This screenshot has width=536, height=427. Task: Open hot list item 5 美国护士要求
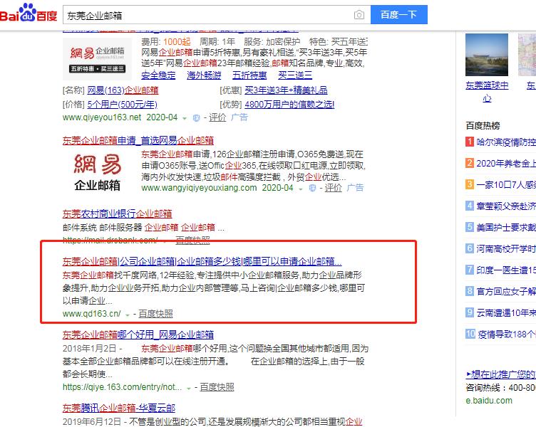506,227
